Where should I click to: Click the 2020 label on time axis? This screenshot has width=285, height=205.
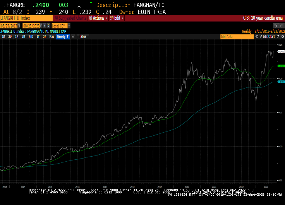click(x=187, y=187)
